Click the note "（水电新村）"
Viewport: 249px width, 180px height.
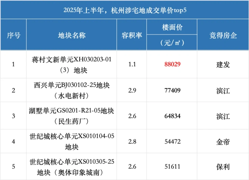click(x=72, y=96)
